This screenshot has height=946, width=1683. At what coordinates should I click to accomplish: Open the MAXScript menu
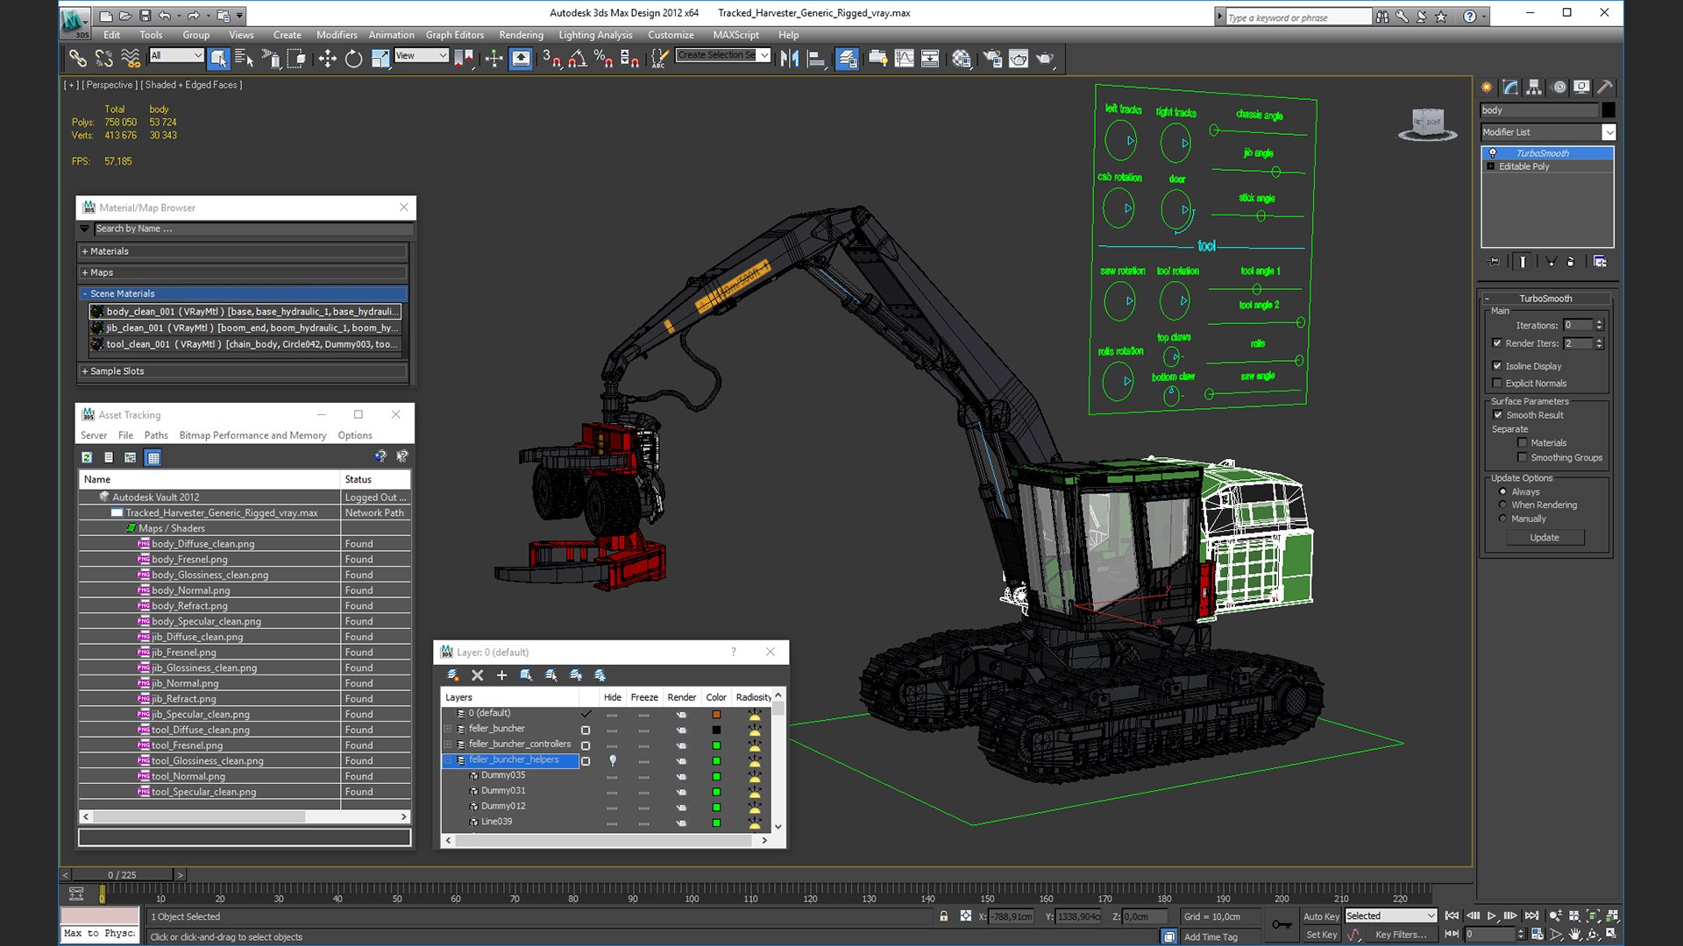click(735, 35)
